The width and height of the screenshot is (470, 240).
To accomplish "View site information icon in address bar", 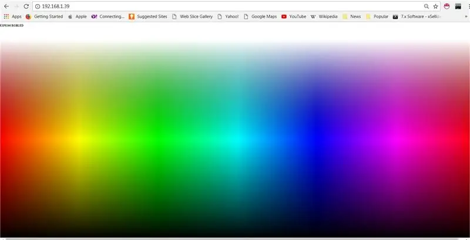I will tap(38, 6).
